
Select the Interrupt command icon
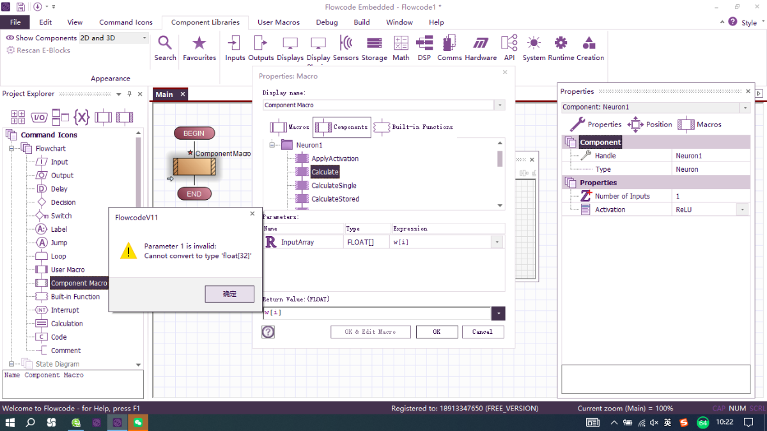pos(65,310)
